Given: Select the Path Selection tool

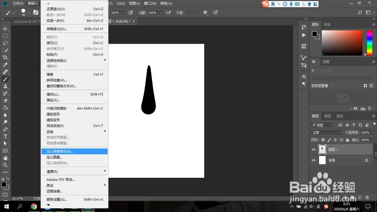Looking at the screenshot, I should [x=5, y=144].
